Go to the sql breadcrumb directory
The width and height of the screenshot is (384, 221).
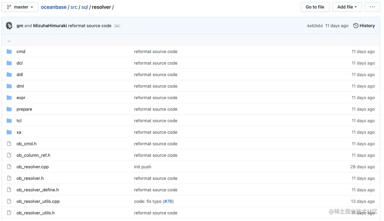(85, 7)
